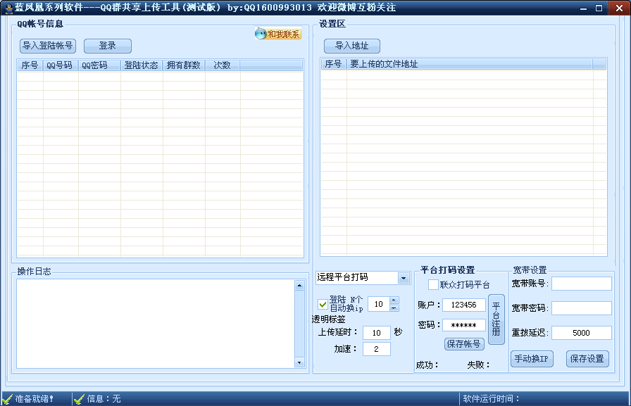Click the checkmark icon next to 信息
Image resolution: width=631 pixels, height=406 pixels.
(80, 399)
